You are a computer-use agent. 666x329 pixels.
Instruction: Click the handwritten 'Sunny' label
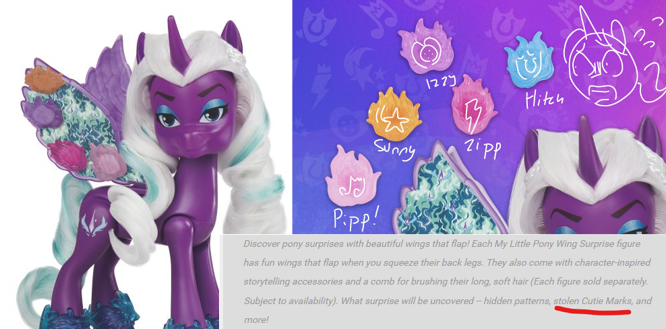[x=394, y=149]
